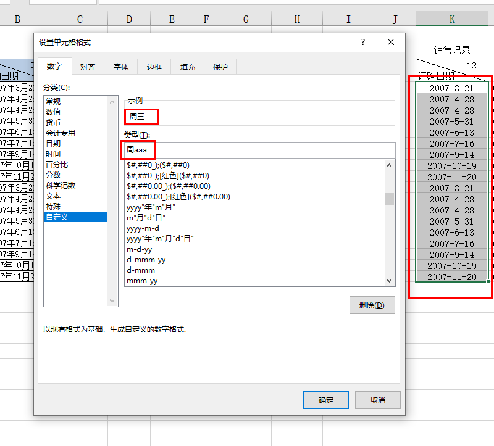Click the category list scroll-down arrow
Viewport: 494px width, 446px height.
point(112,301)
